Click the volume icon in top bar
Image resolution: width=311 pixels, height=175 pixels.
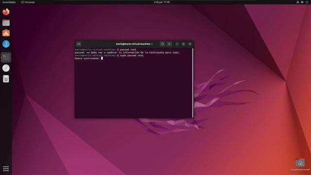tap(302, 2)
